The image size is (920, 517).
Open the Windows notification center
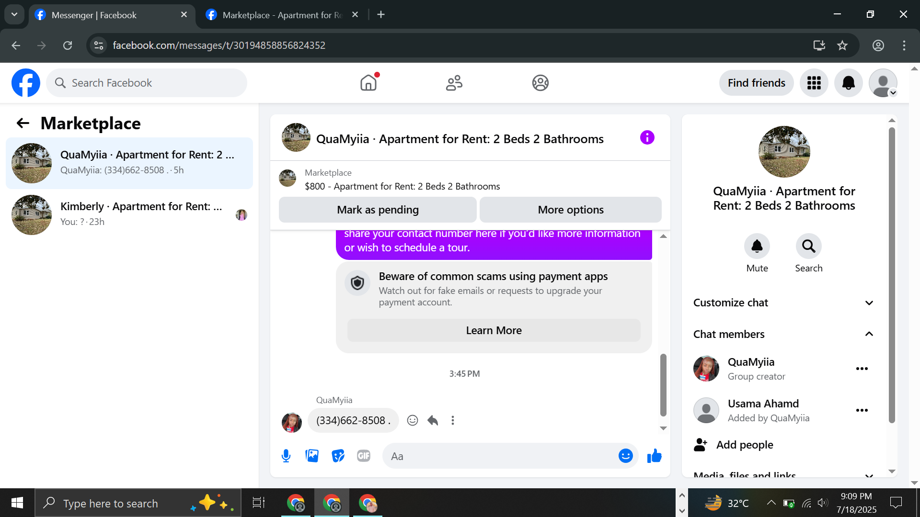point(896,503)
